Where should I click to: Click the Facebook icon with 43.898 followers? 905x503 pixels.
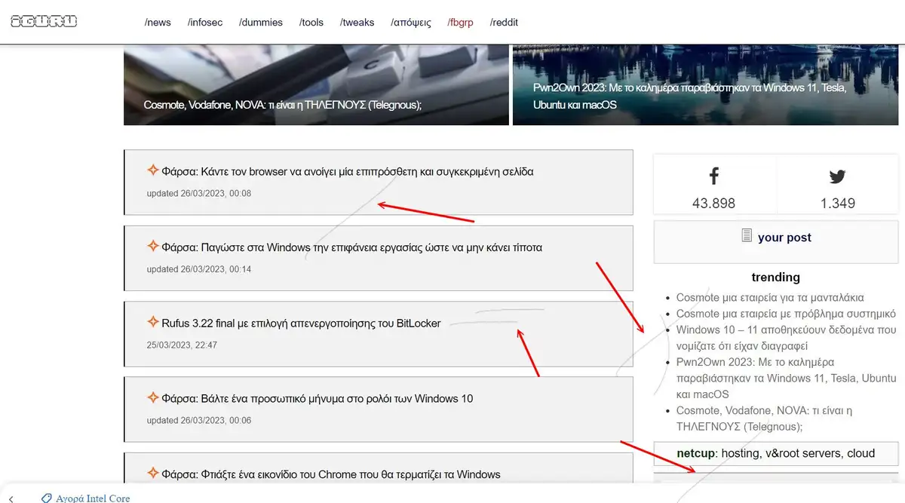[713, 176]
